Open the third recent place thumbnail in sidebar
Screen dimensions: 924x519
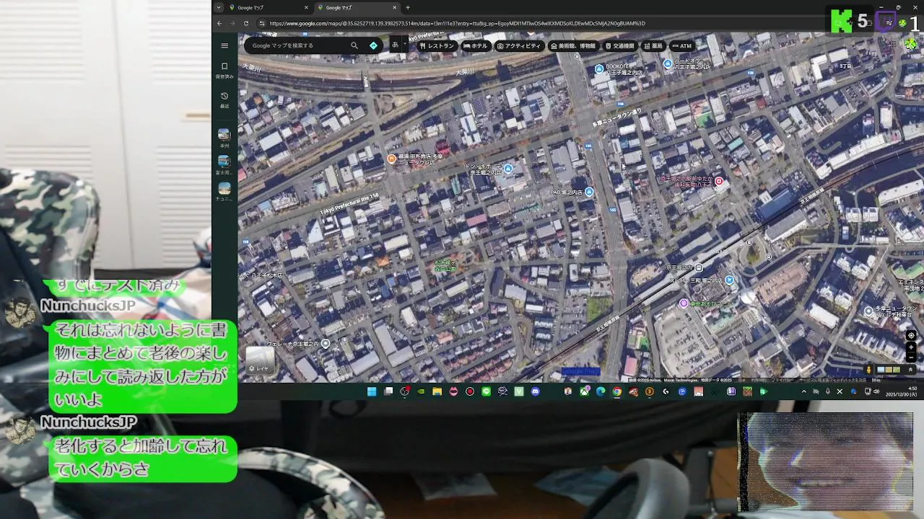[x=225, y=188]
